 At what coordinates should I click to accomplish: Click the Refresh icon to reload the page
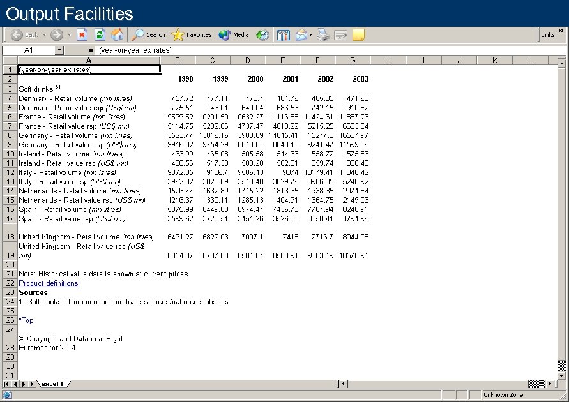100,34
